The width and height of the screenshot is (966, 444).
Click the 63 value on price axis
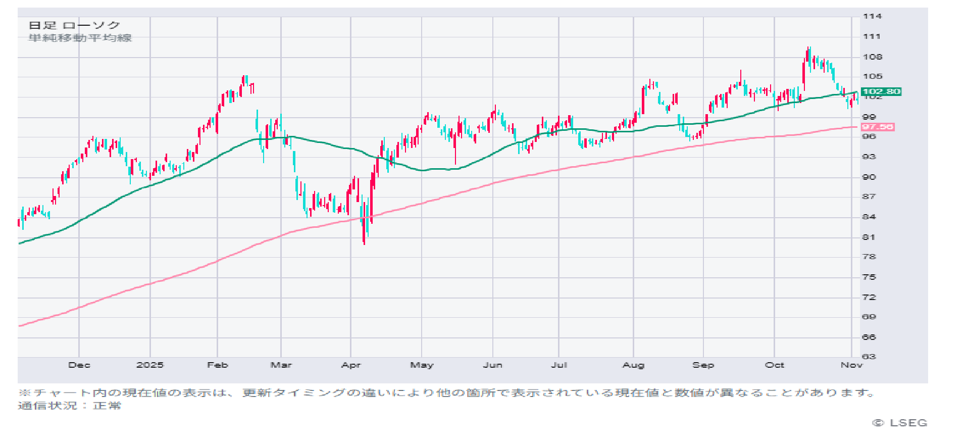tap(869, 357)
